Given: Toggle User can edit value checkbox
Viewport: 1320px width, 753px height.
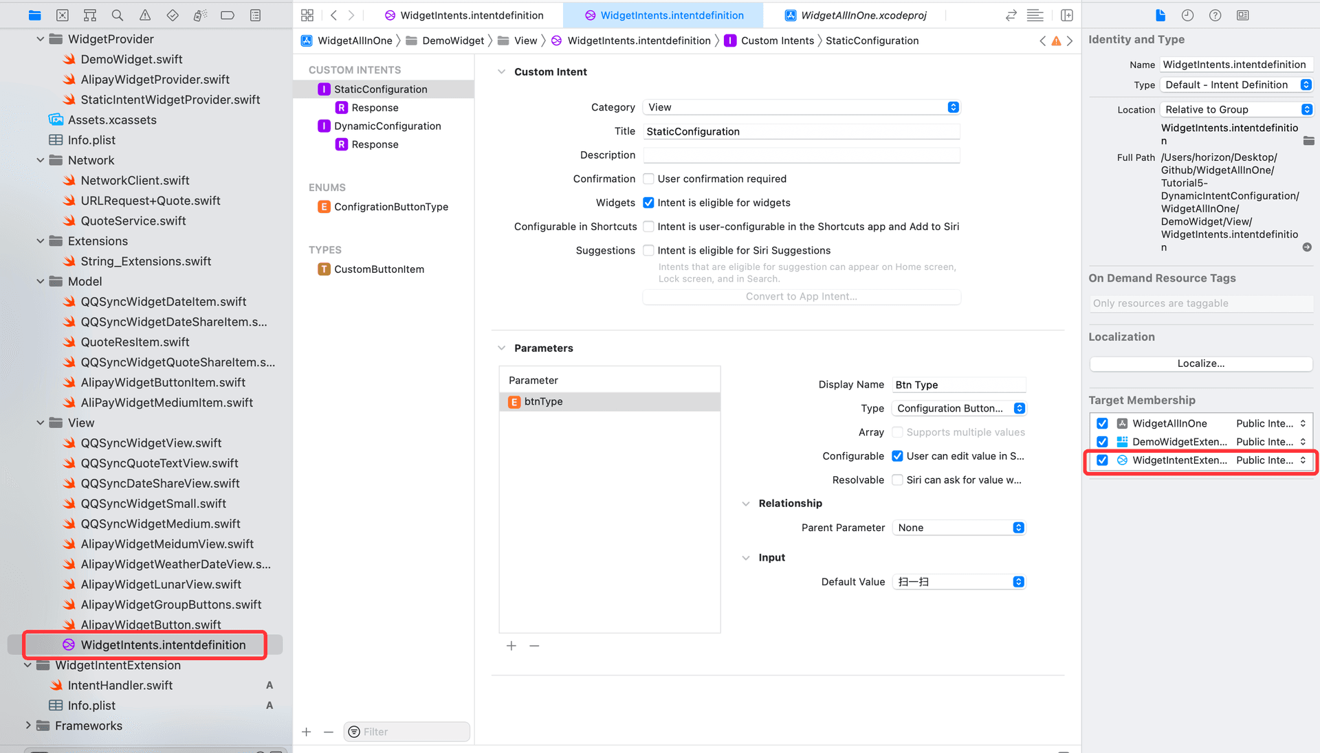Looking at the screenshot, I should click(897, 456).
